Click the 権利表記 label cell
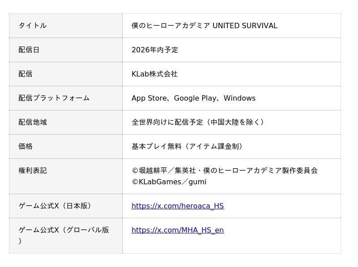Viewport: 358px width, 267px height. tap(33, 171)
